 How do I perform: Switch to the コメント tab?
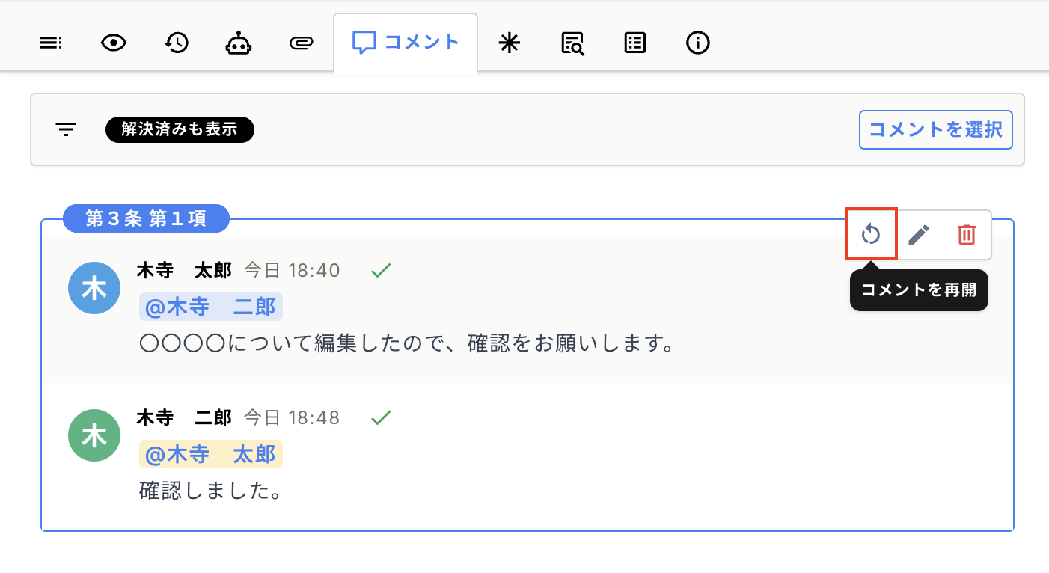pos(406,43)
